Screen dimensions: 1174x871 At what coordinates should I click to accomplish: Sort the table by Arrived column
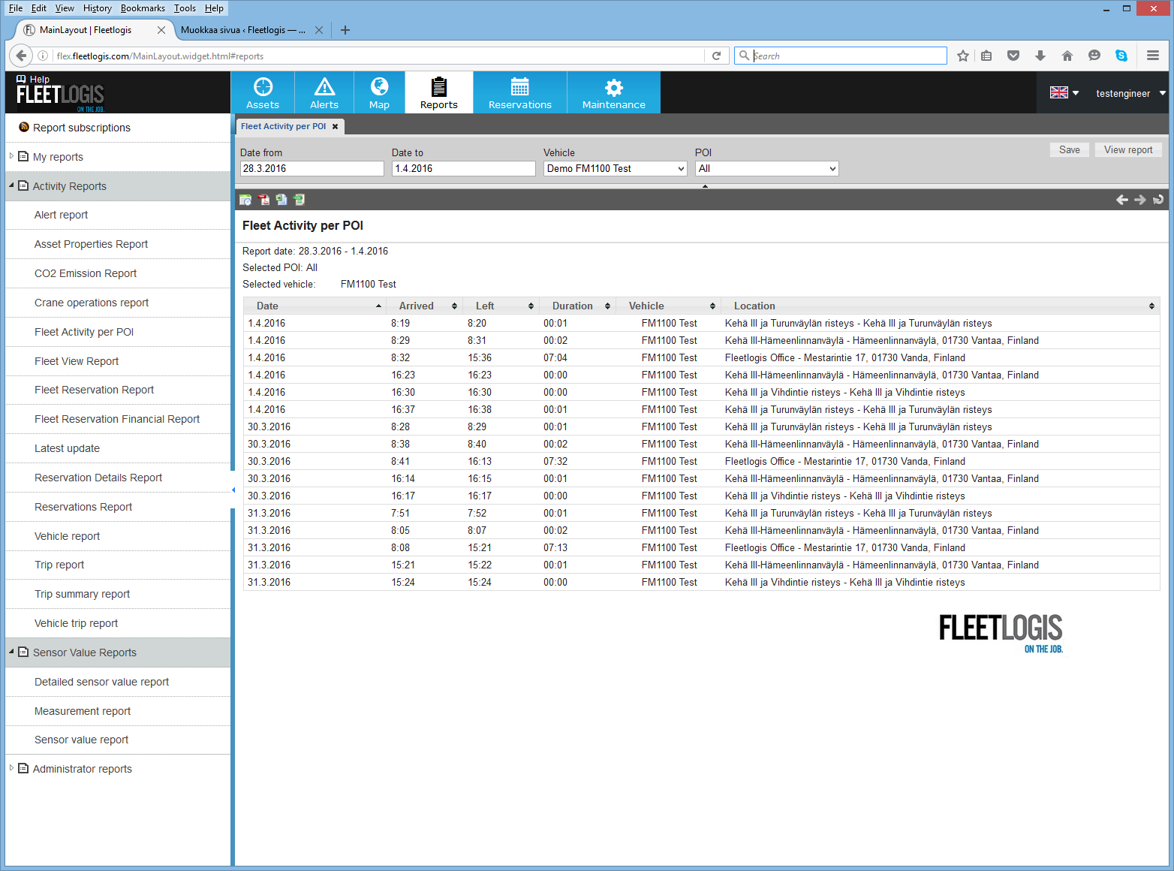424,306
